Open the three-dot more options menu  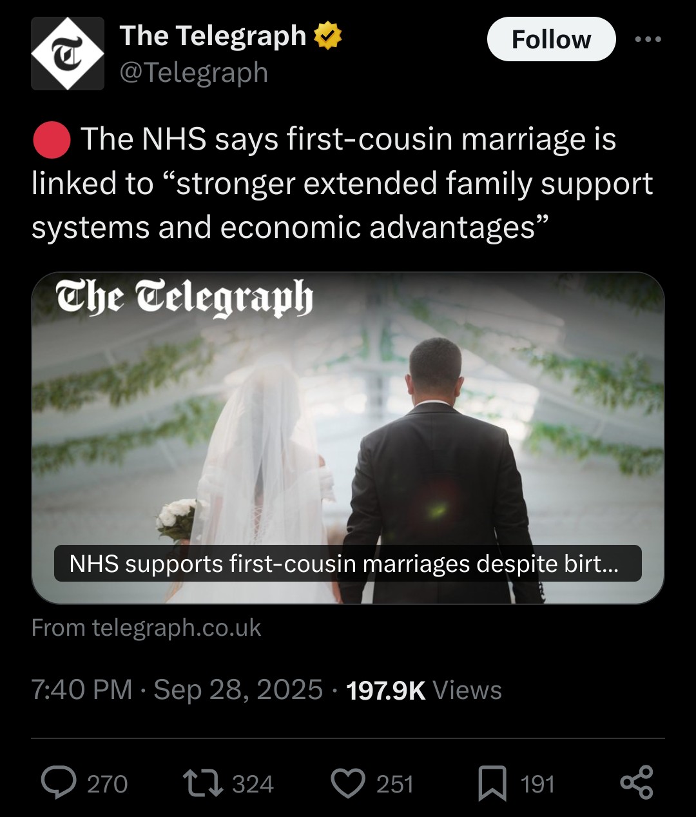648,39
